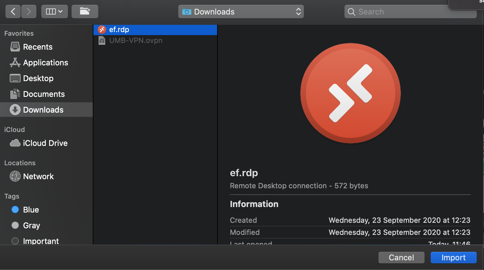Create a new folder with toolbar icon

85,12
